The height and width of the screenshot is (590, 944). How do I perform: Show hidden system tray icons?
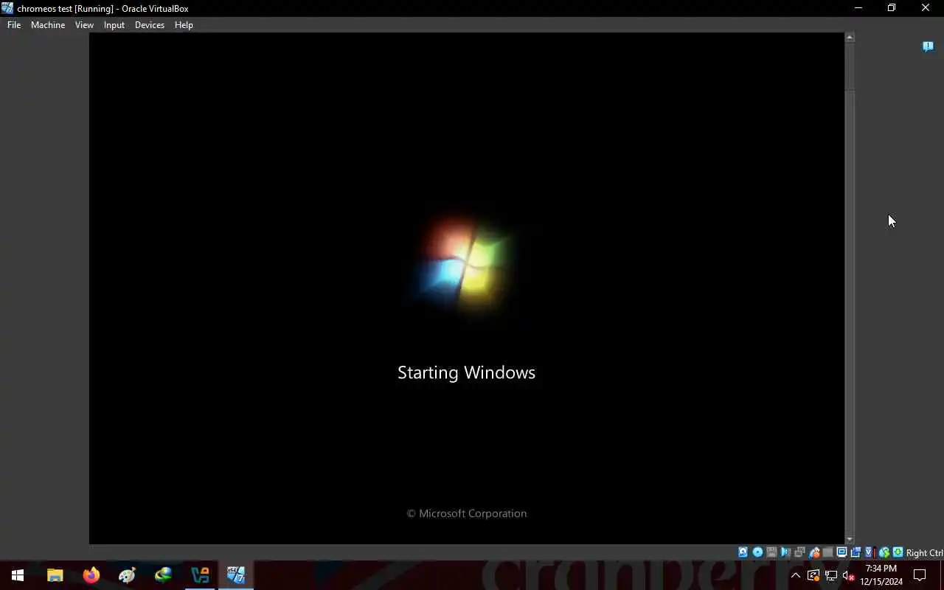pyautogui.click(x=796, y=575)
